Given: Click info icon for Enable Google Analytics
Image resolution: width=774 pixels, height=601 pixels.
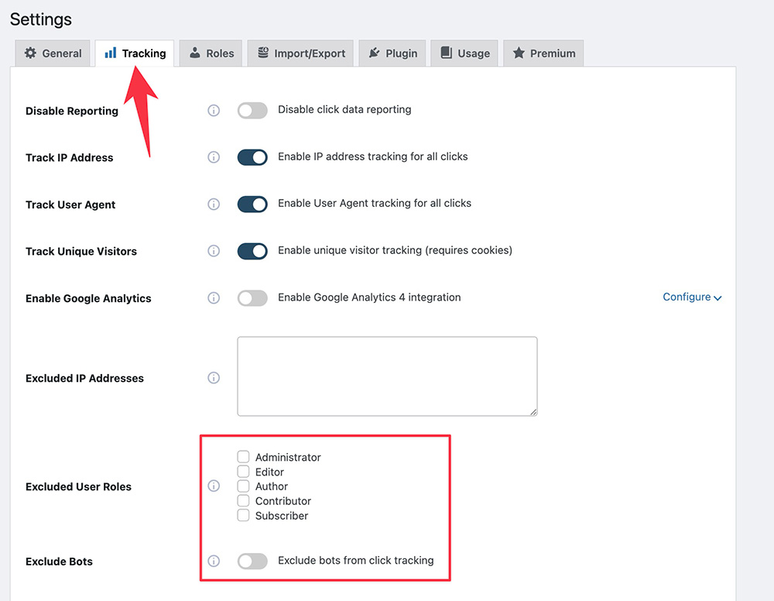Looking at the screenshot, I should click(x=214, y=298).
